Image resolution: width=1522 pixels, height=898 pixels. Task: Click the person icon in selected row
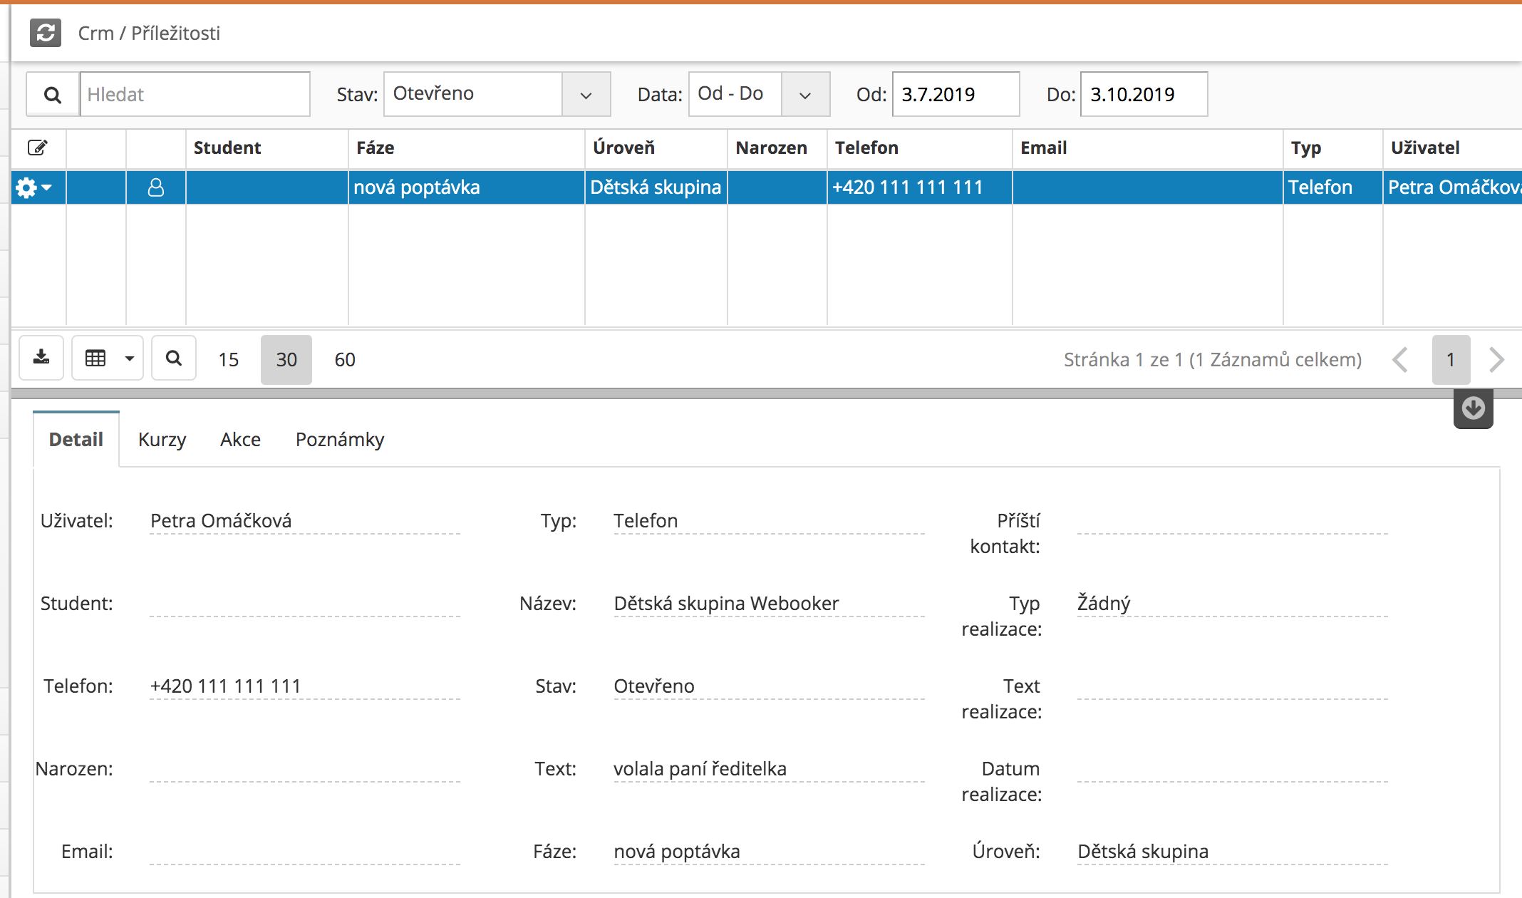(x=156, y=187)
